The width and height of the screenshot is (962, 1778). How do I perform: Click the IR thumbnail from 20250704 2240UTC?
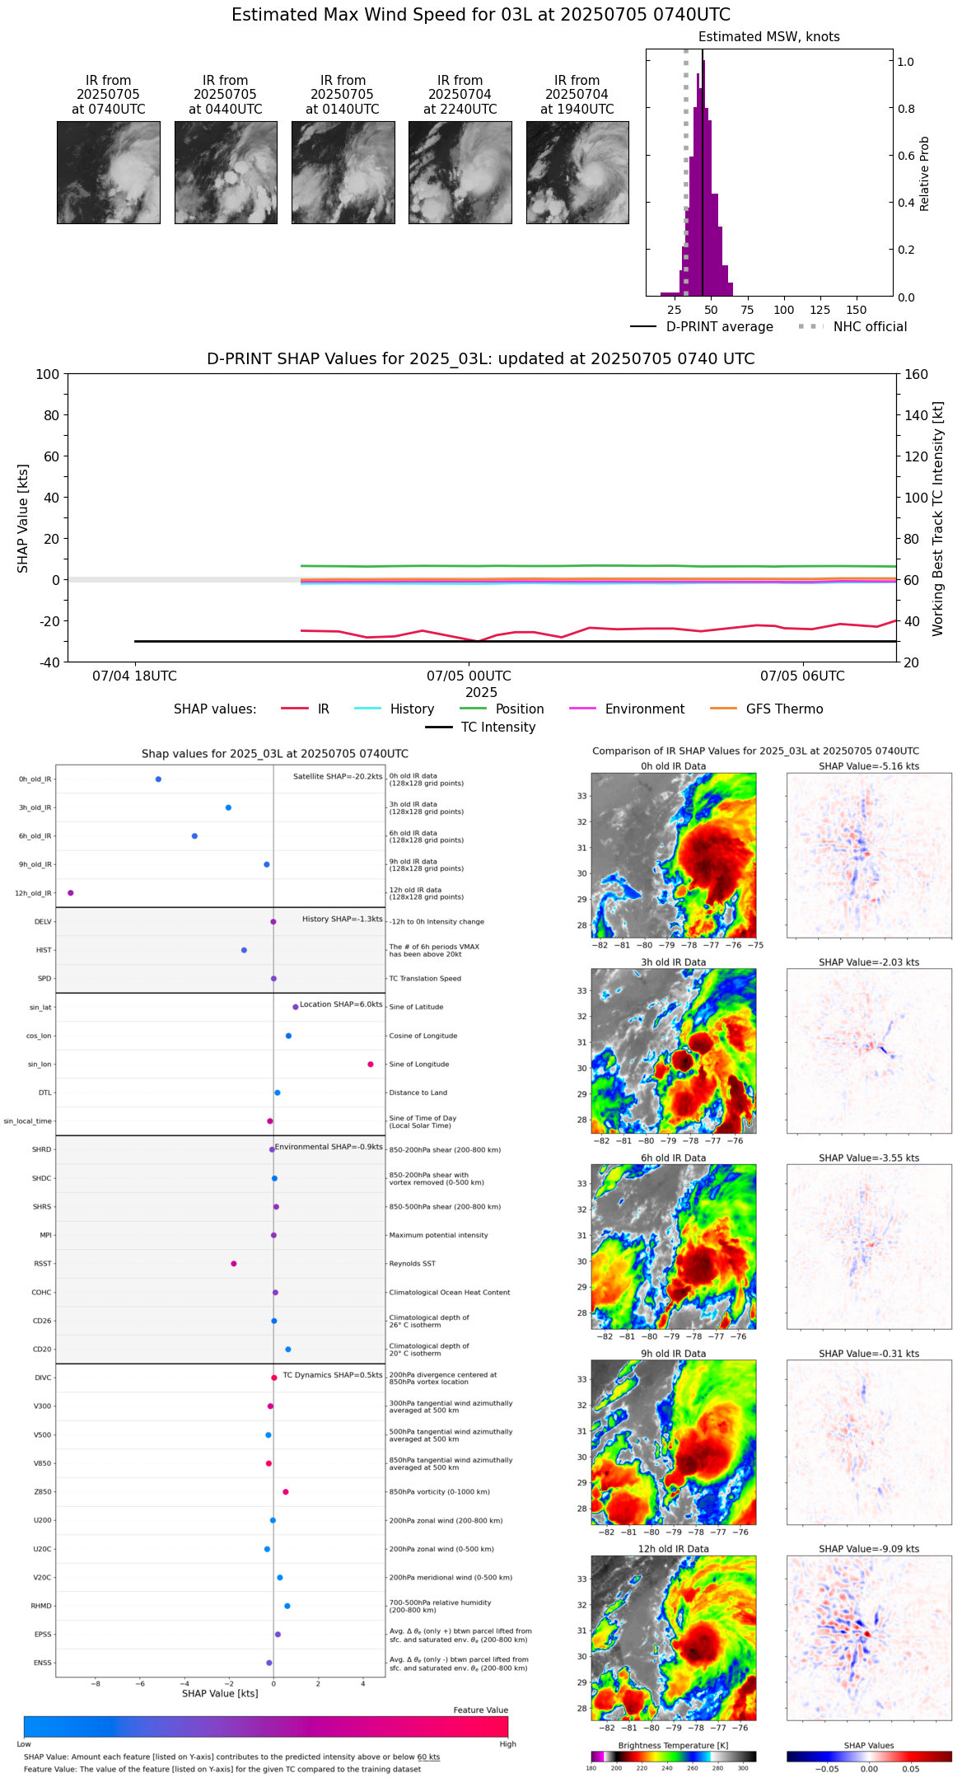[460, 172]
